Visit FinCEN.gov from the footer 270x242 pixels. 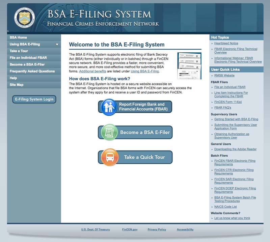click(130, 230)
